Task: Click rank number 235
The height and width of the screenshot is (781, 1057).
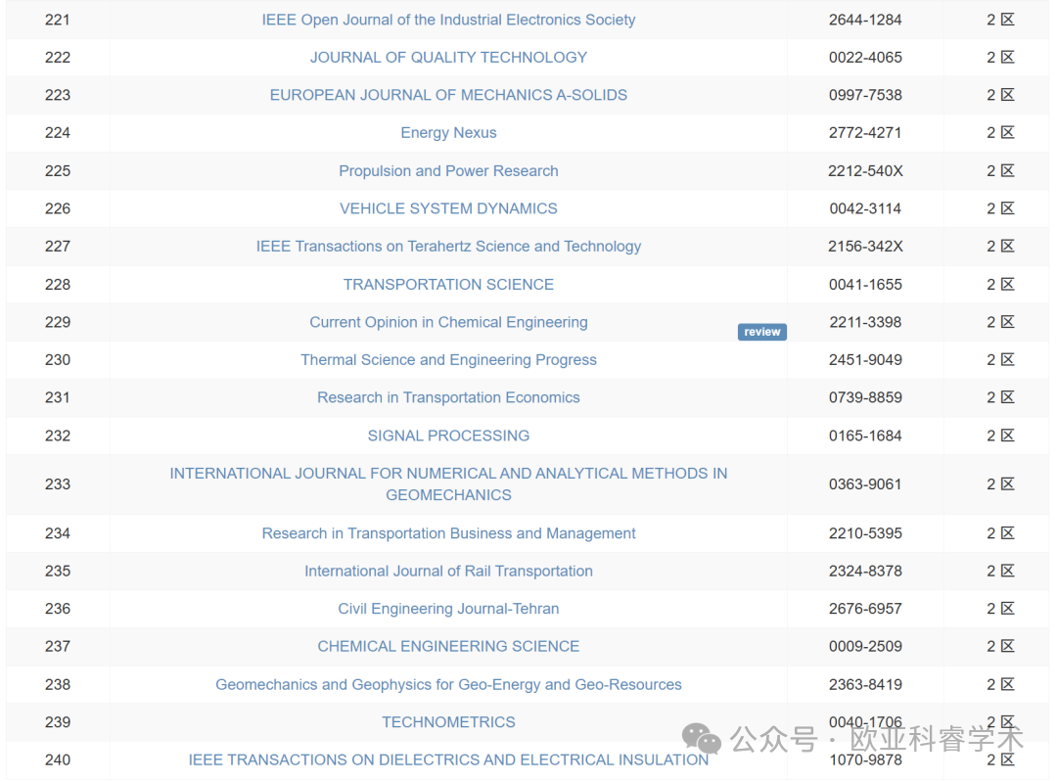Action: click(x=58, y=571)
